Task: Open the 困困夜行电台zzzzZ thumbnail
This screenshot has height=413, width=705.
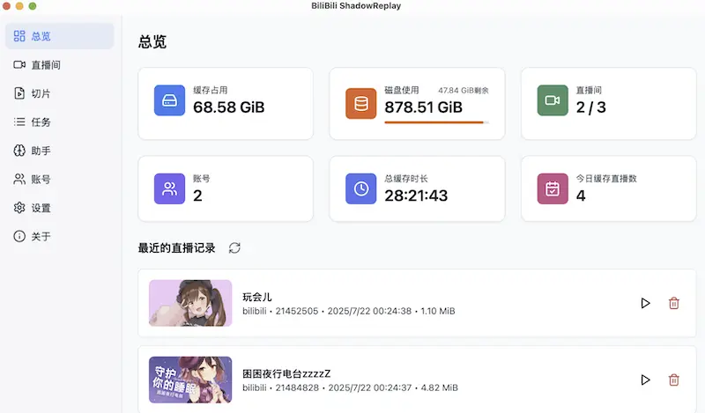Action: click(190, 380)
